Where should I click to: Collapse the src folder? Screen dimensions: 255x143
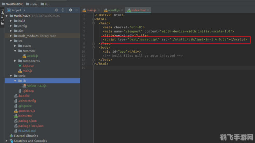coord(11,41)
